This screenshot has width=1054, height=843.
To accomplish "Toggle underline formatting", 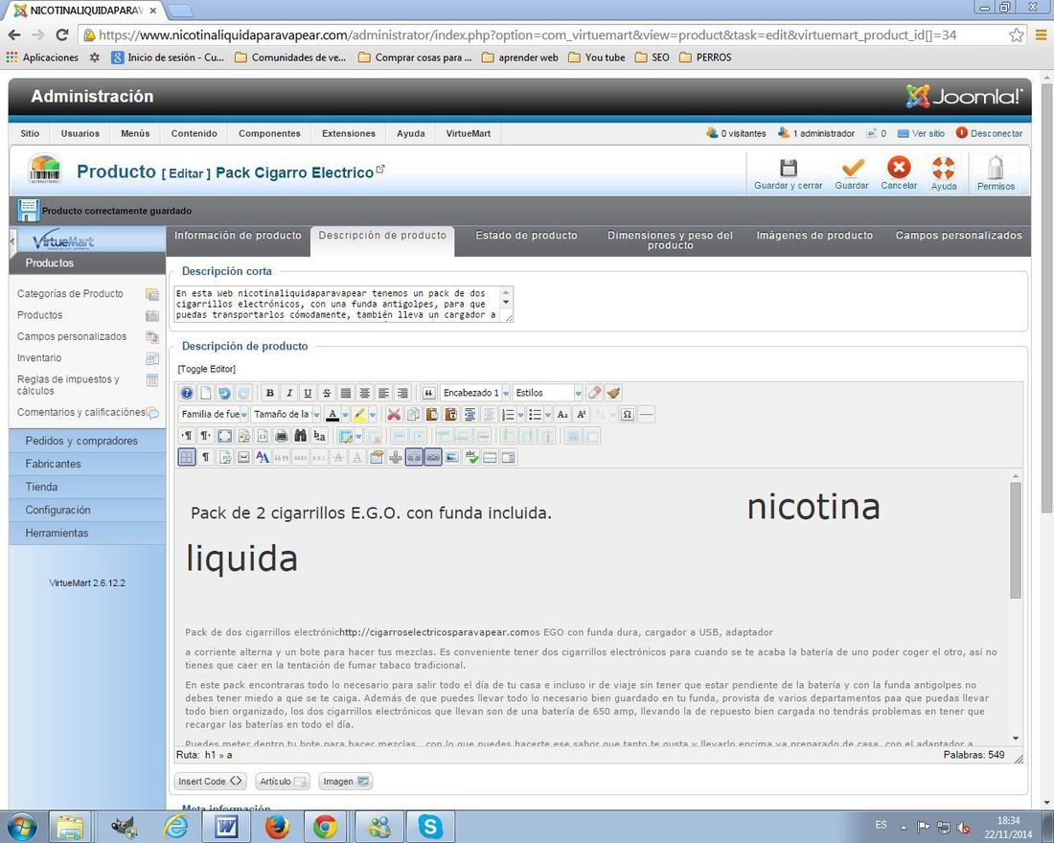I will (x=308, y=393).
